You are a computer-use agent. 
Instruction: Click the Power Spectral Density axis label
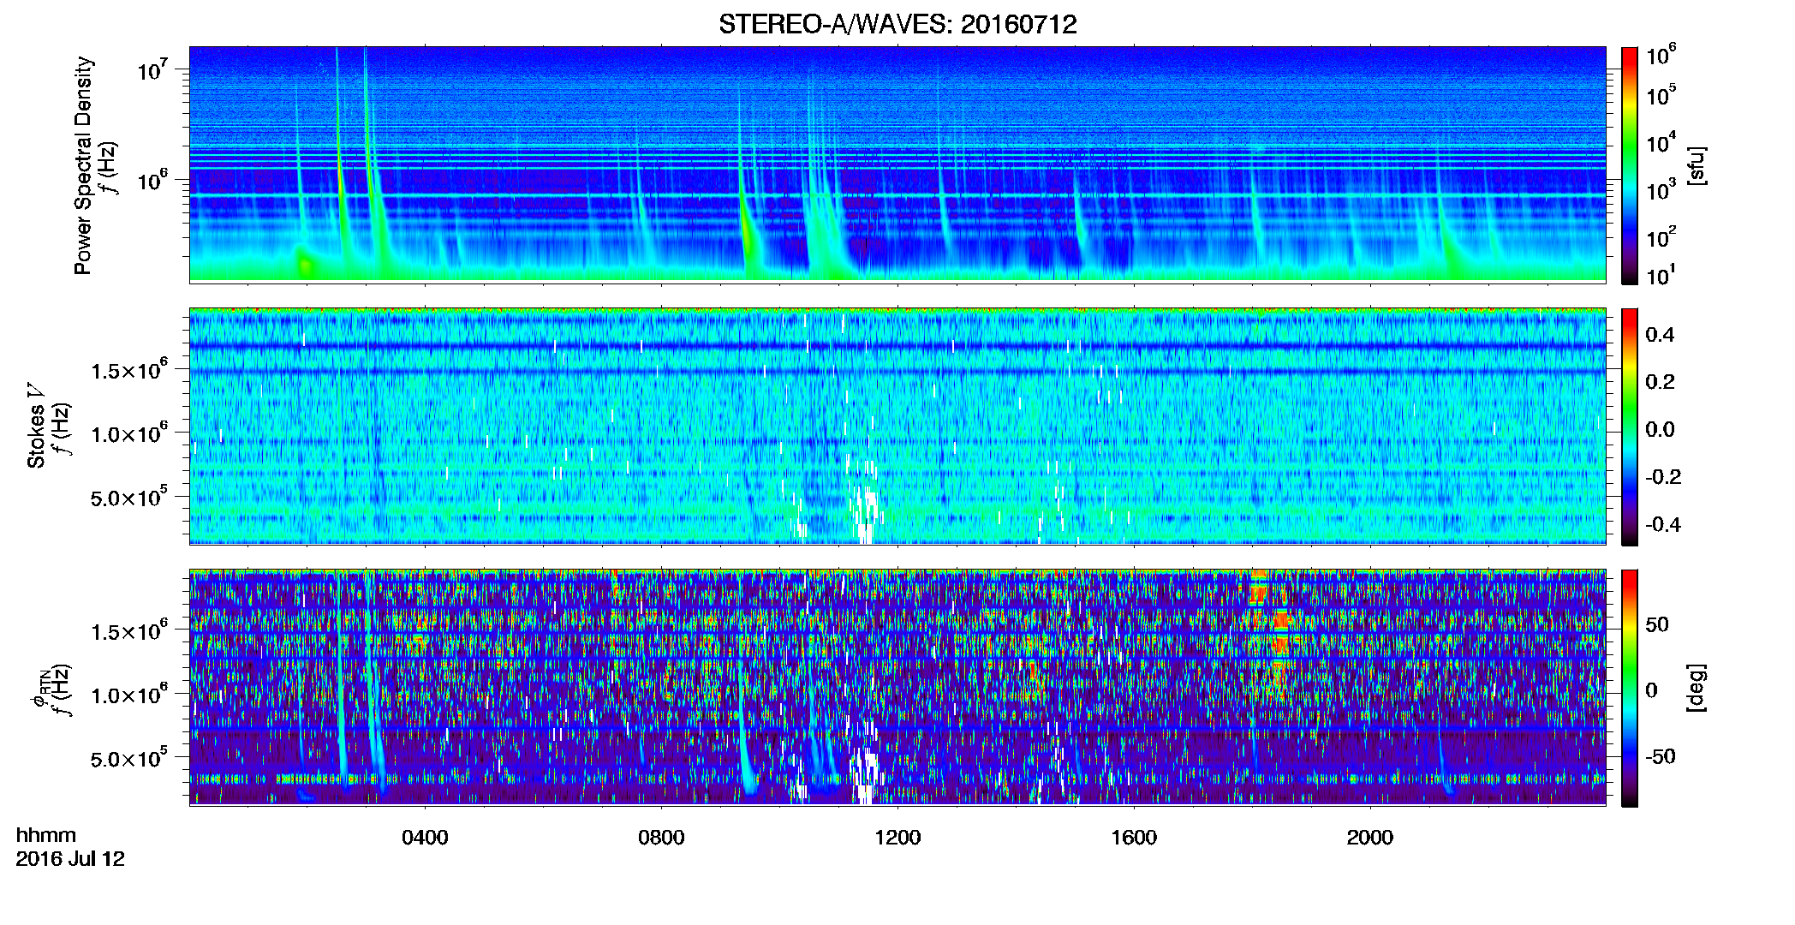point(83,165)
